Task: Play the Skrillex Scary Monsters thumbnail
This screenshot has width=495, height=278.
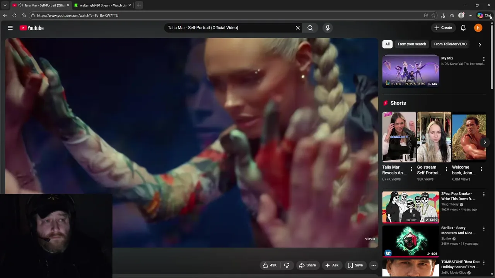Action: click(x=411, y=241)
